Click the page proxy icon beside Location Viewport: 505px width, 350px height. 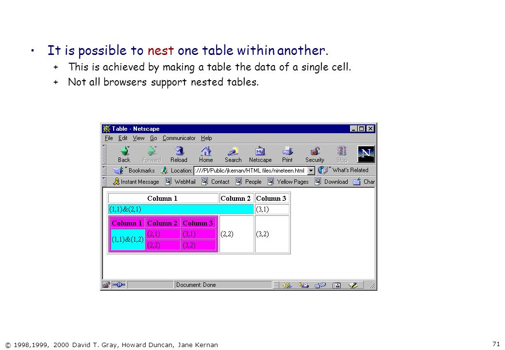click(164, 170)
